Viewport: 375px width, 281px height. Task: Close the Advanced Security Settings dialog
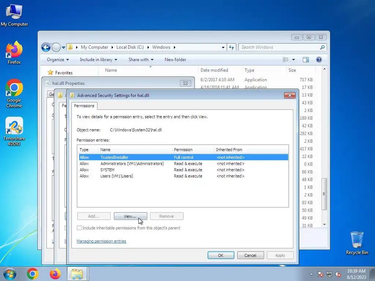pyautogui.click(x=290, y=95)
